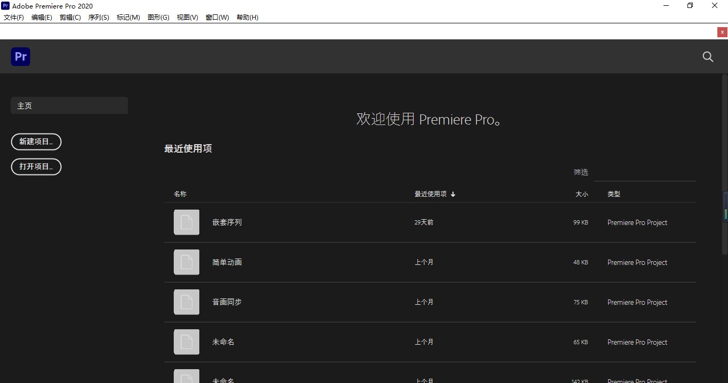Click the title bar Pr app icon
Viewport: 728px width, 383px height.
point(5,6)
